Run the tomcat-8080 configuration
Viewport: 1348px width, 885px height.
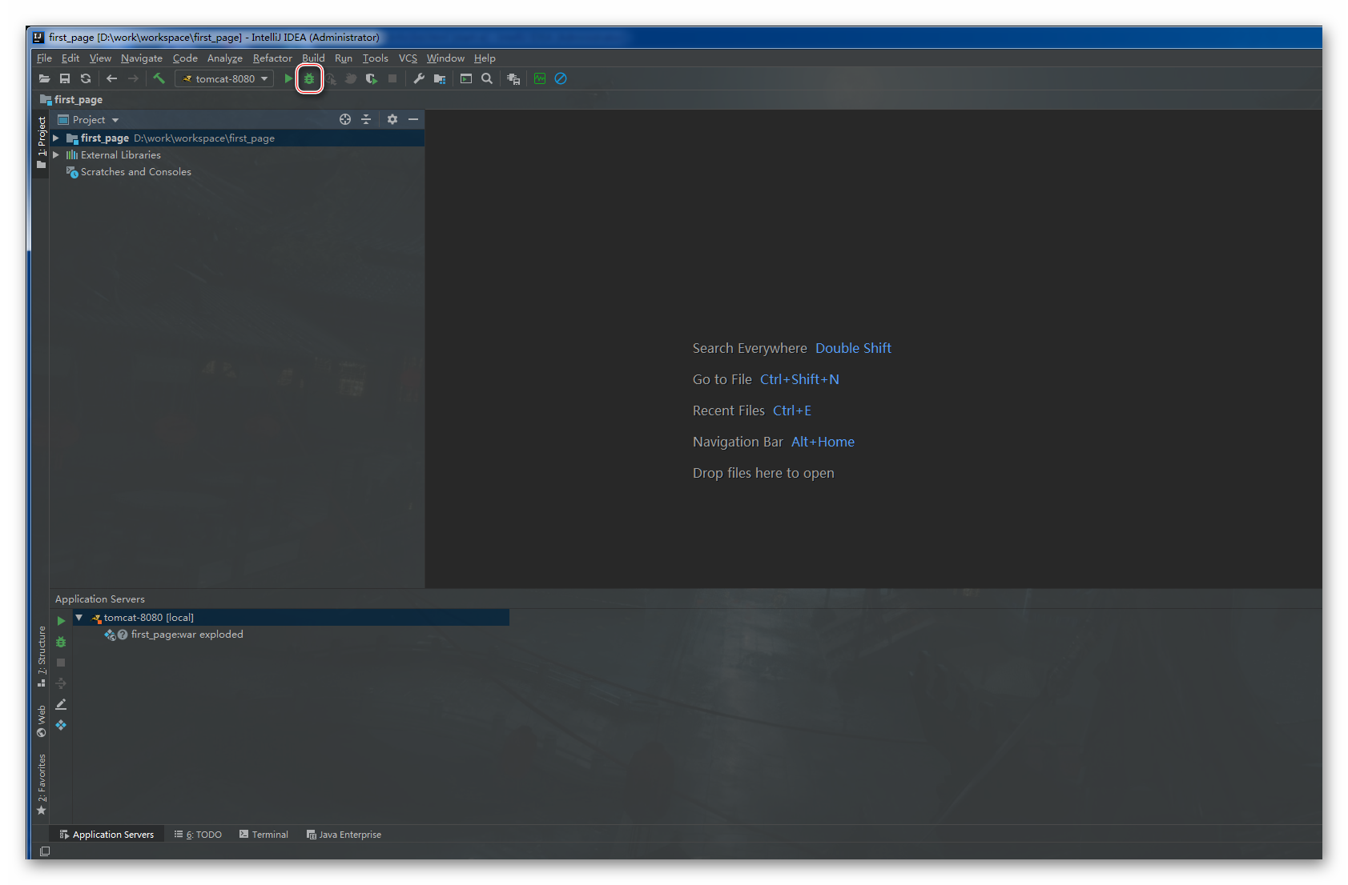[x=288, y=78]
